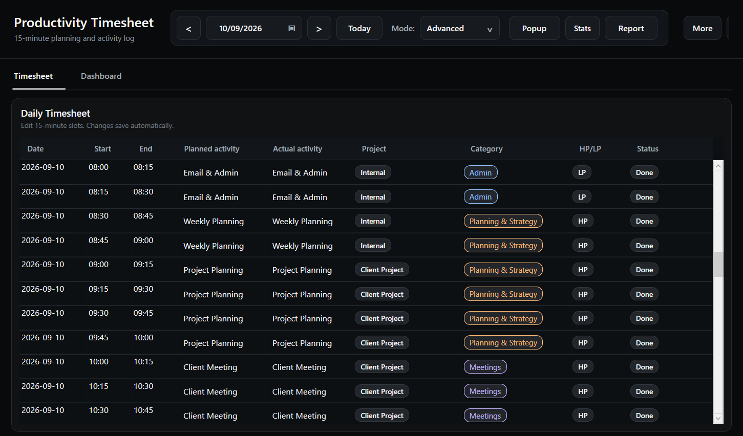Generate a Report
Screen dimensions: 743x436
click(631, 28)
